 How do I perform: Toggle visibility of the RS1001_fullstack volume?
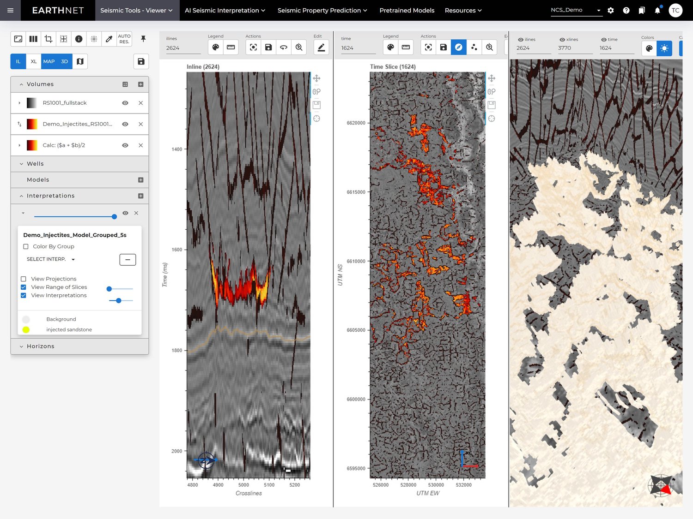pos(125,103)
